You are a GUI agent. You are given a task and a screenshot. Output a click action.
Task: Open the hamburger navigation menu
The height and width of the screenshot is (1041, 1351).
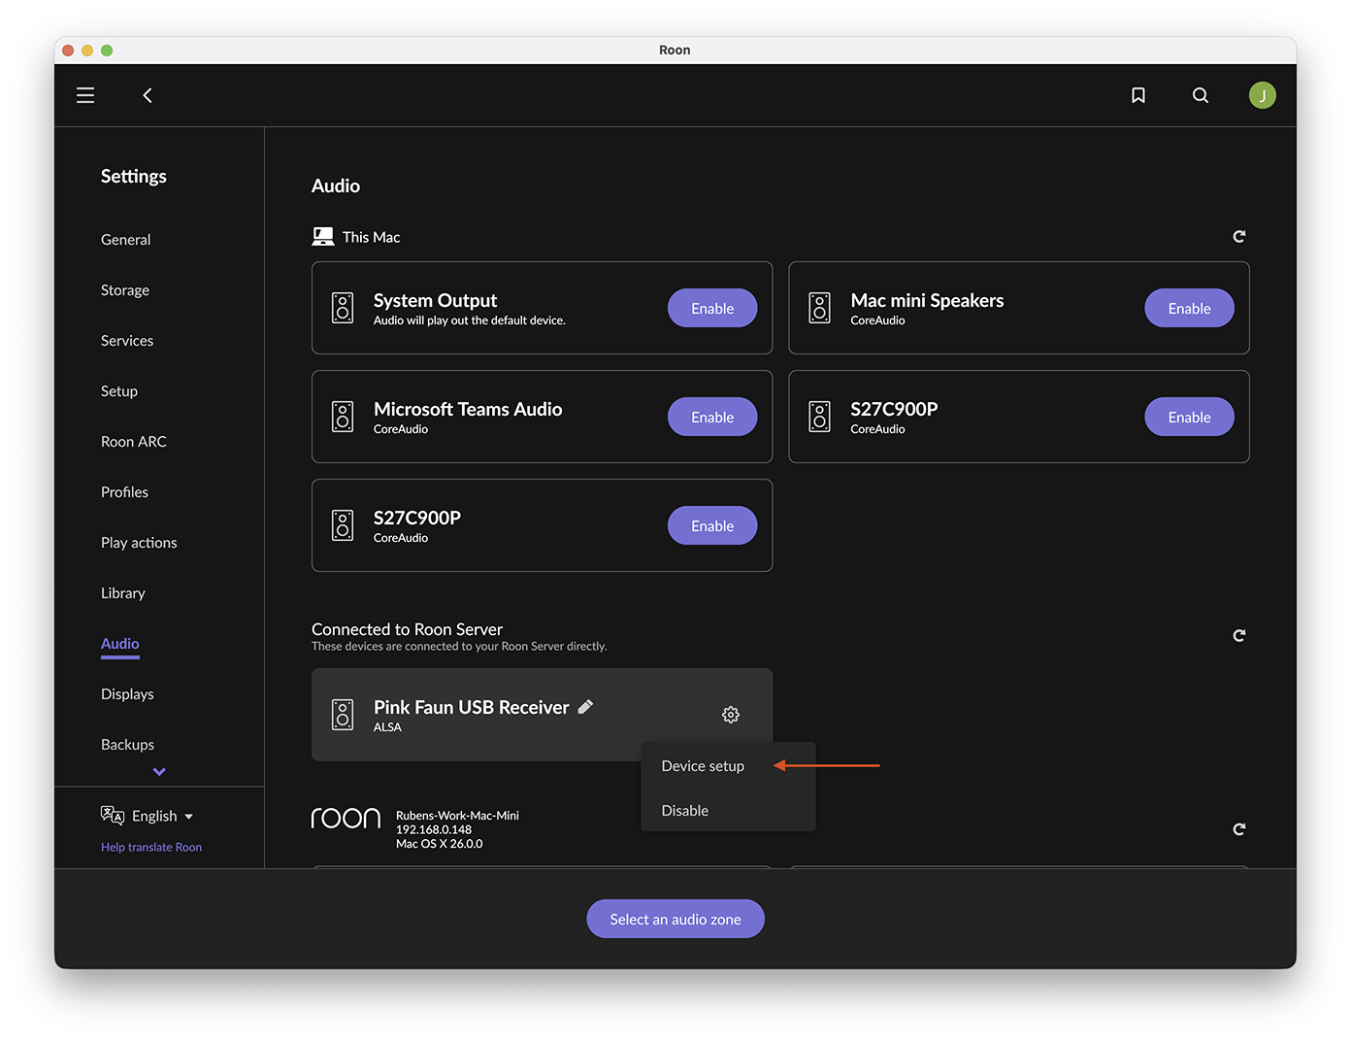85,95
